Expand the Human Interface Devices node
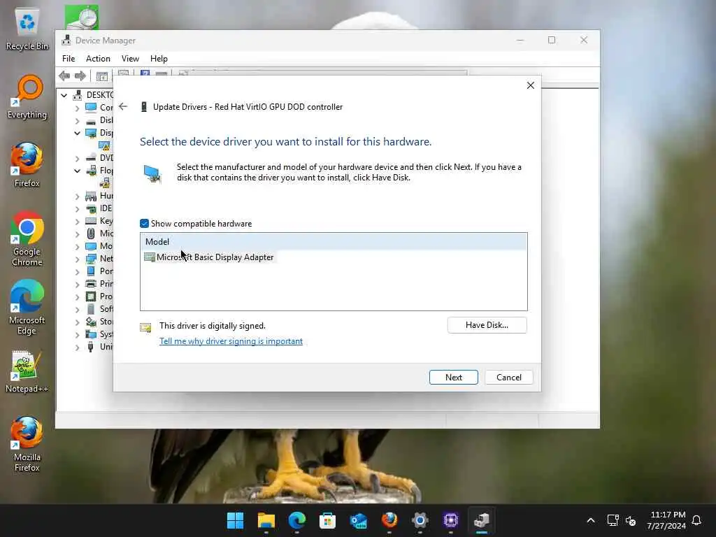This screenshot has height=537, width=716. pyautogui.click(x=77, y=196)
